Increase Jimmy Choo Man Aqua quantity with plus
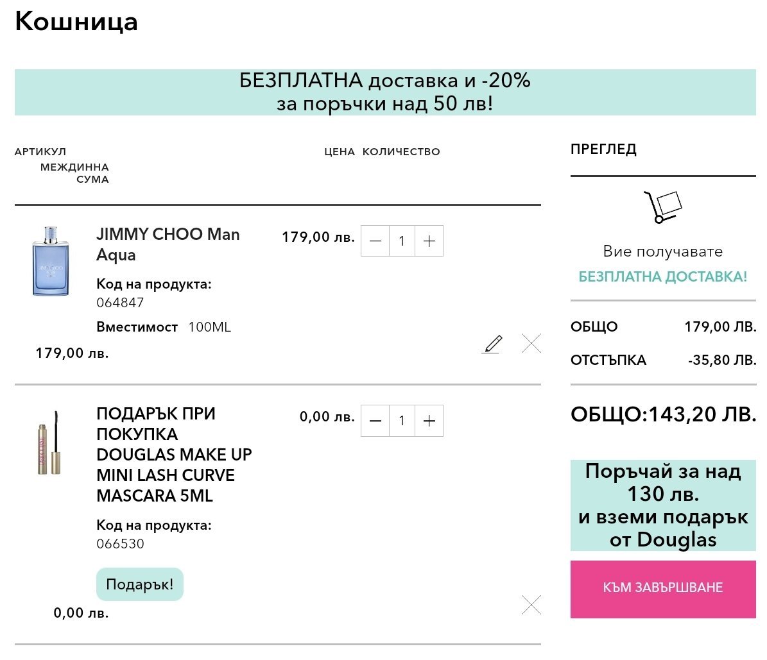This screenshot has width=767, height=660. click(x=429, y=241)
